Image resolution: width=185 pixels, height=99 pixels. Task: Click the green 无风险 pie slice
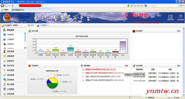[x=52, y=86]
